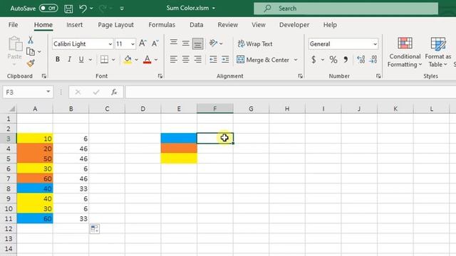Click the Orientation text-angle icon
This screenshot has height=256, width=456.
(213, 43)
